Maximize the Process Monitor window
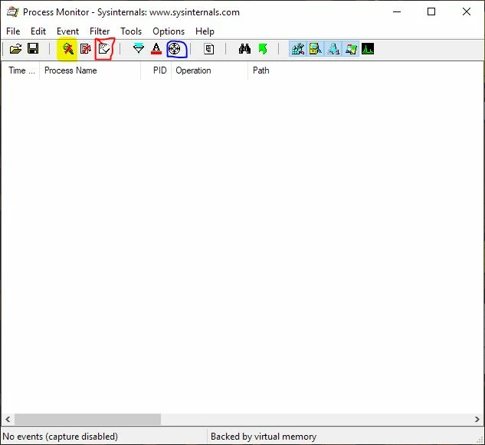This screenshot has width=485, height=445. coord(431,11)
